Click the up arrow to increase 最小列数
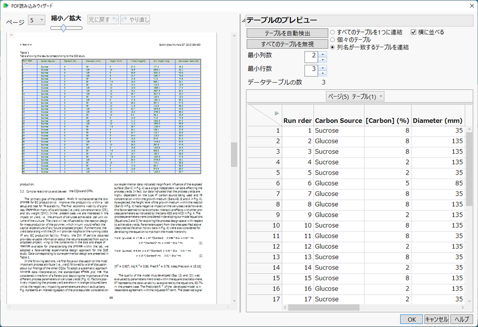 click(x=323, y=53)
